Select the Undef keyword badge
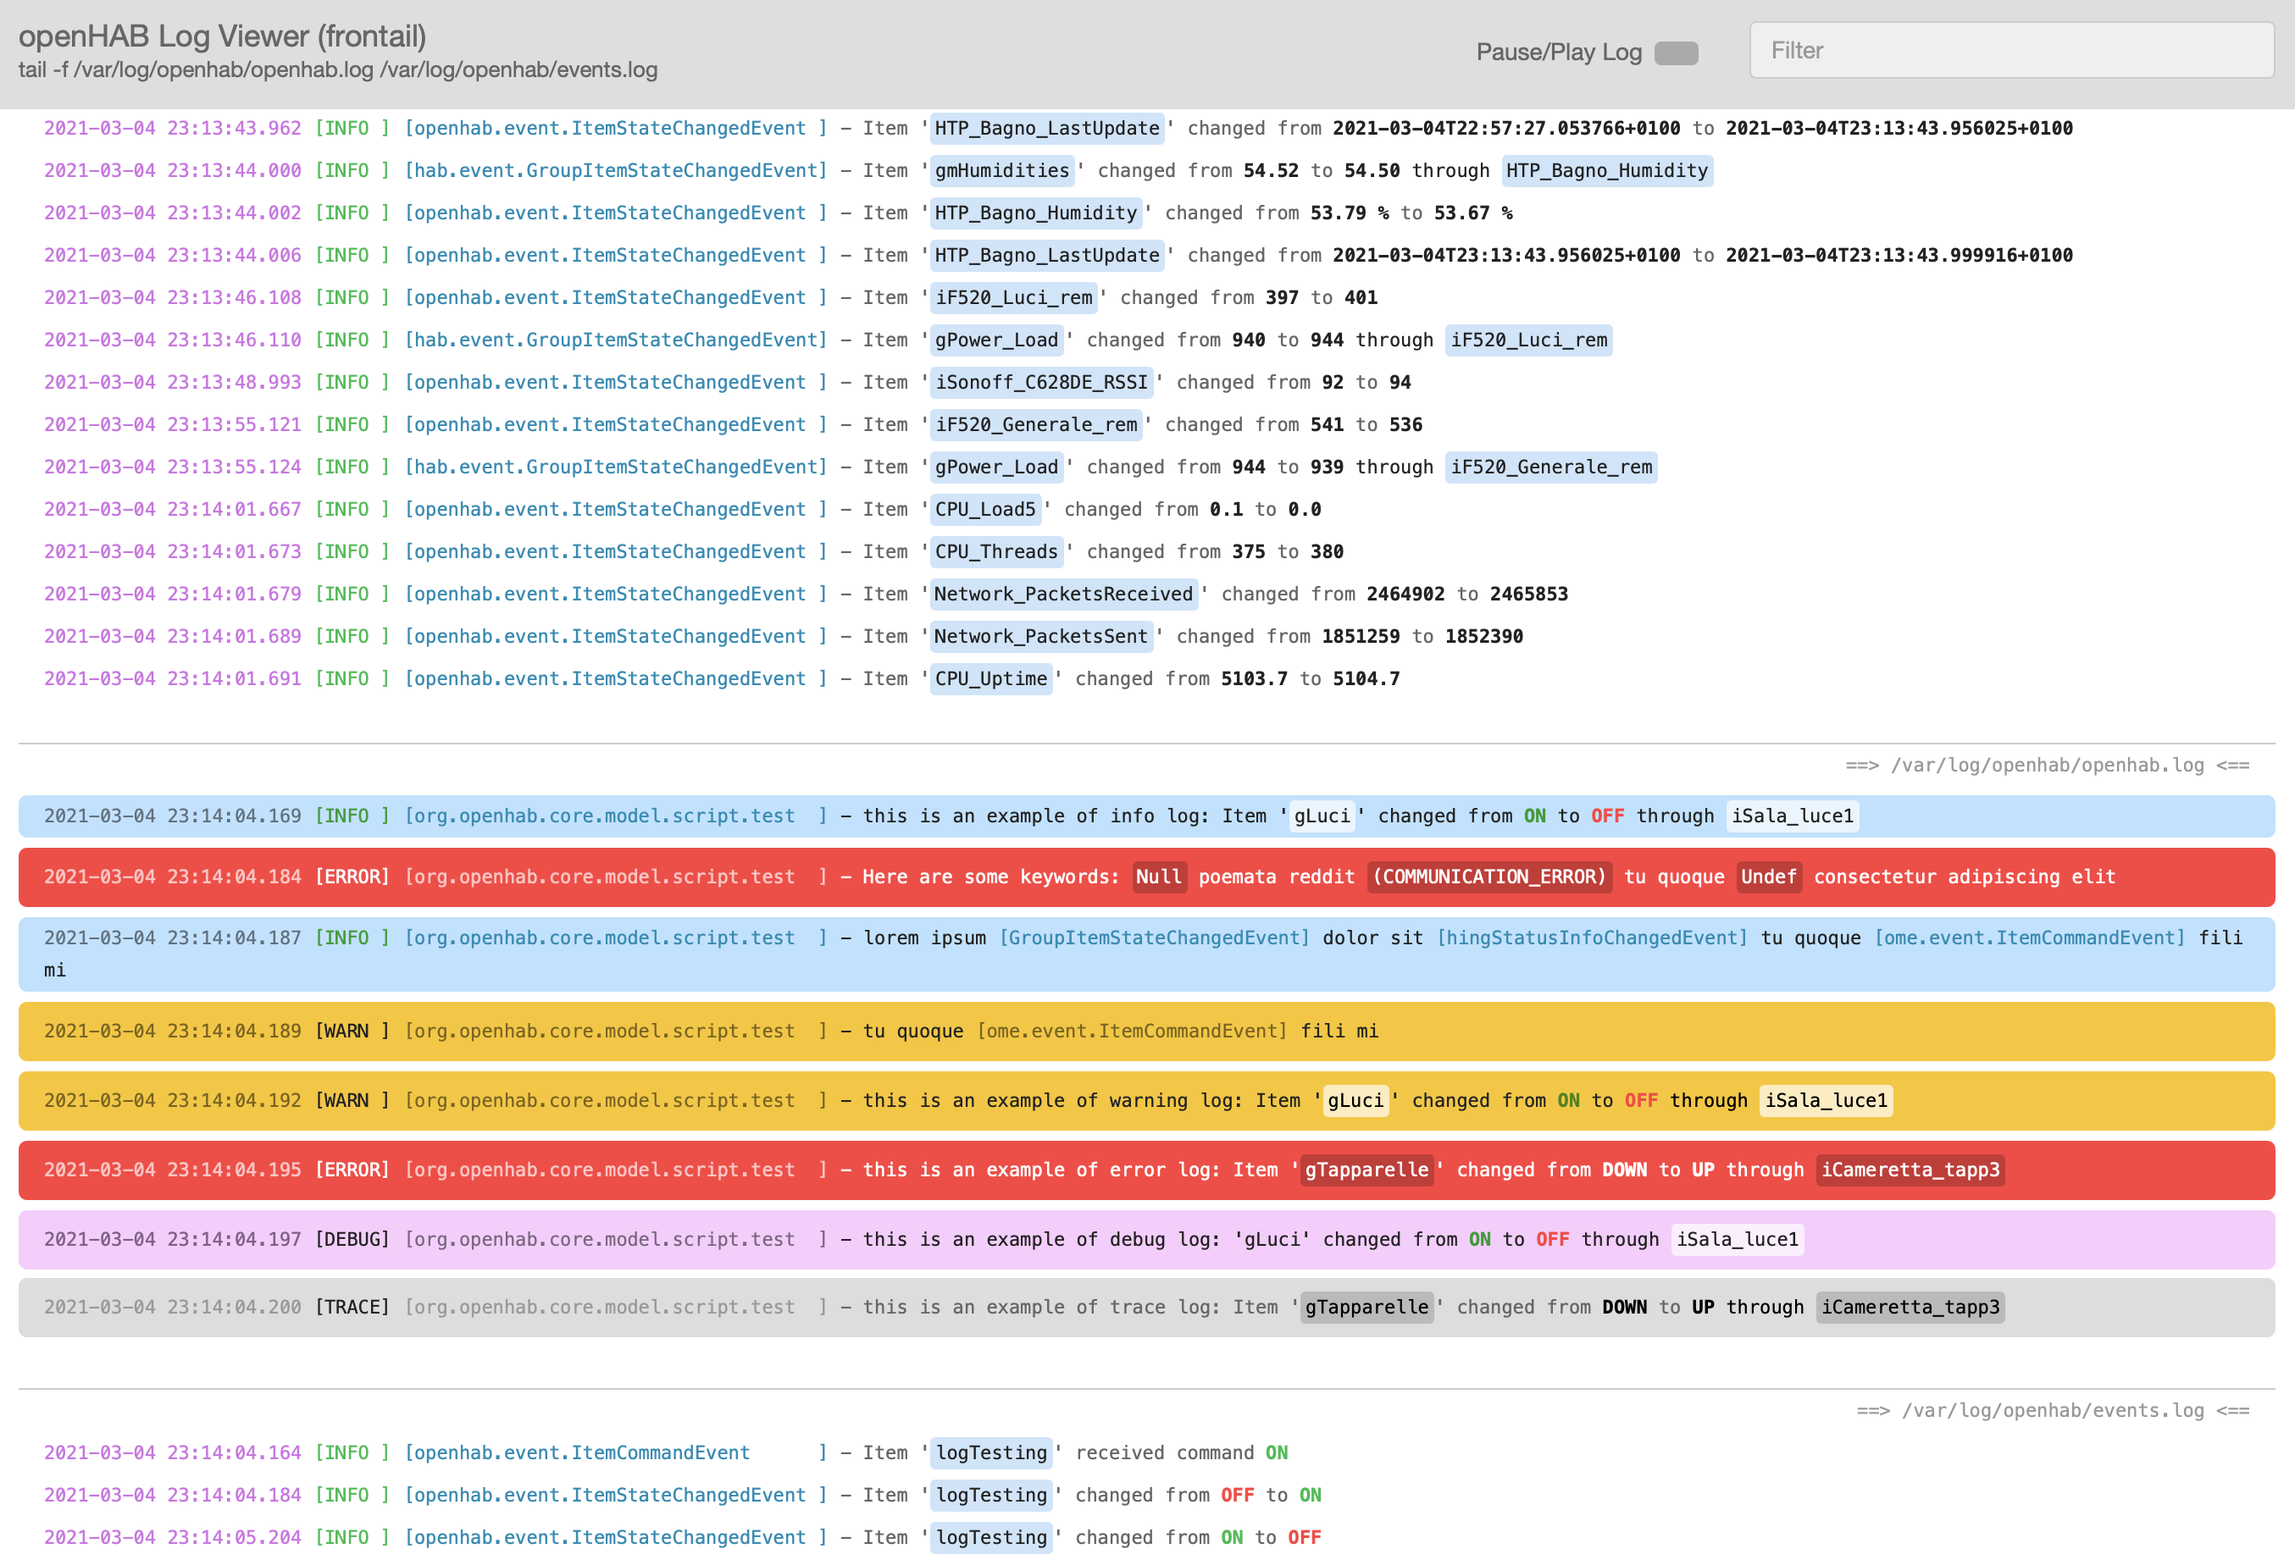 tap(1769, 877)
